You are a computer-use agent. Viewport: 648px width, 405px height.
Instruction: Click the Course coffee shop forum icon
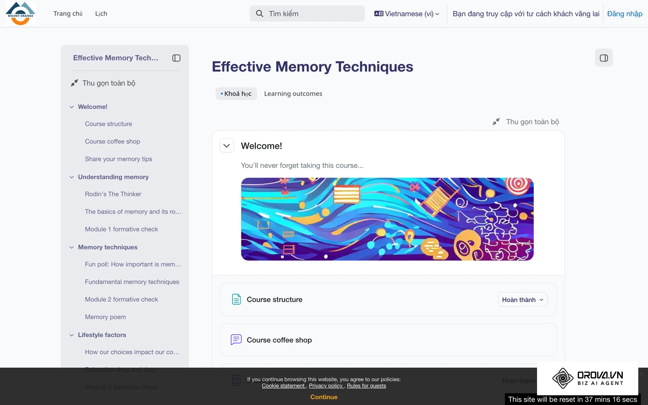pyautogui.click(x=237, y=340)
